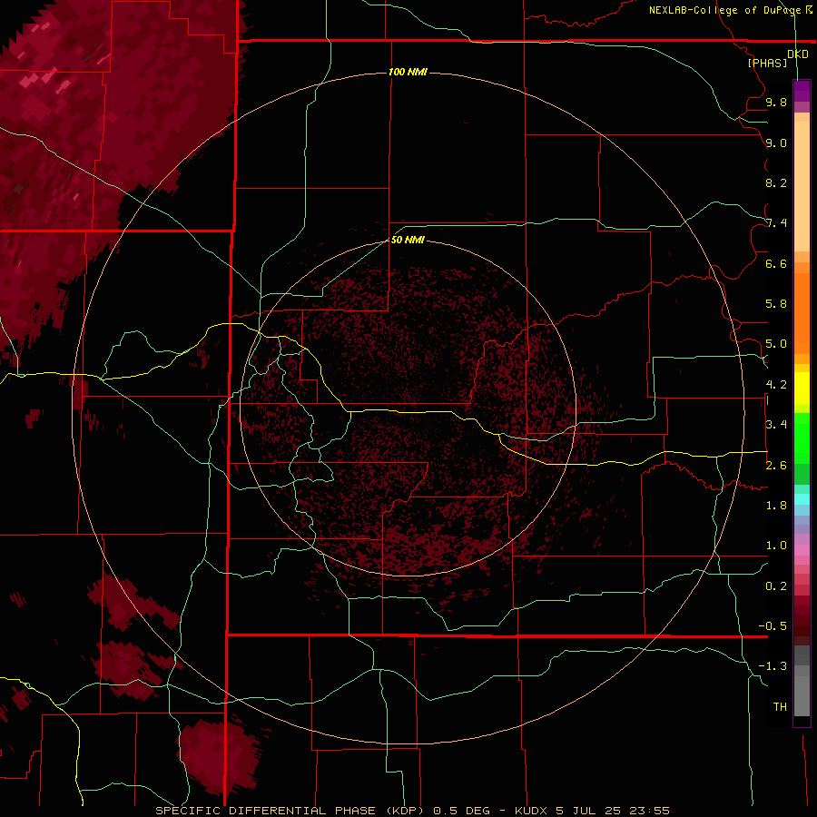Click the 5.8 scale value

(776, 304)
